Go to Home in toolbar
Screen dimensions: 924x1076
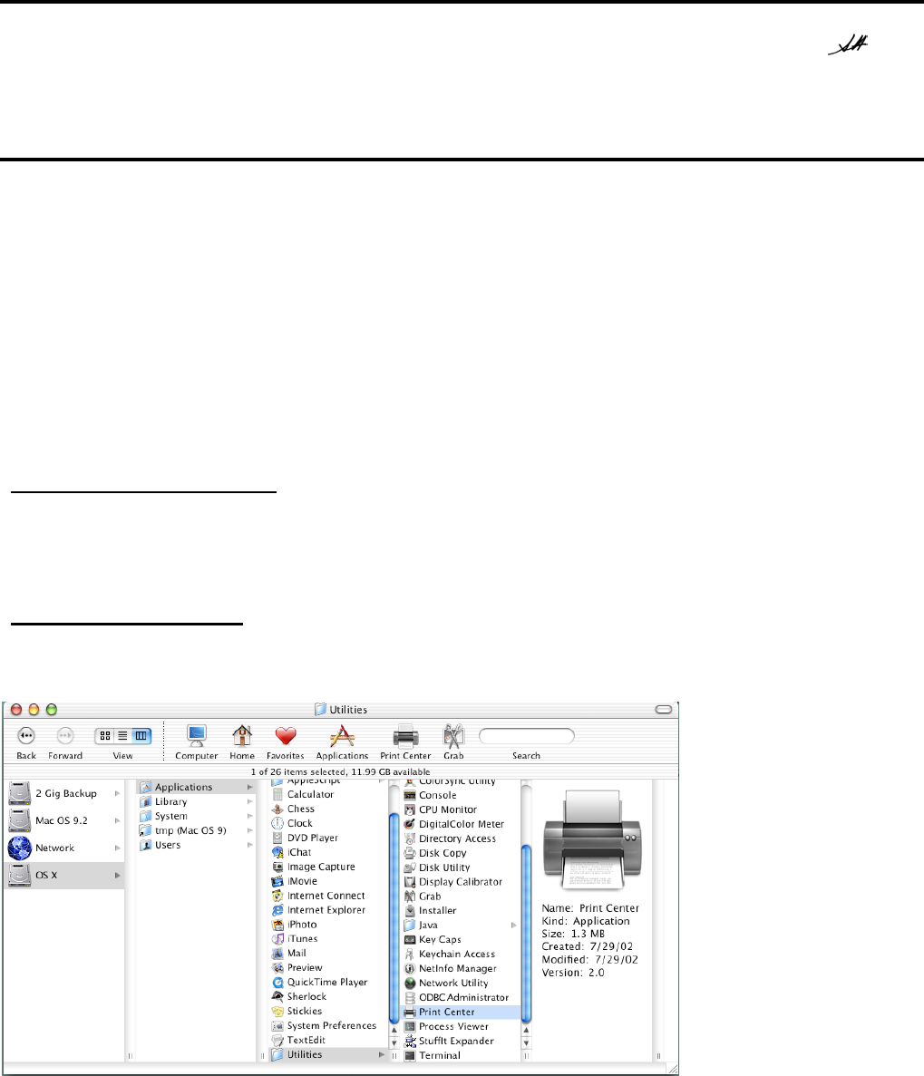[x=241, y=742]
